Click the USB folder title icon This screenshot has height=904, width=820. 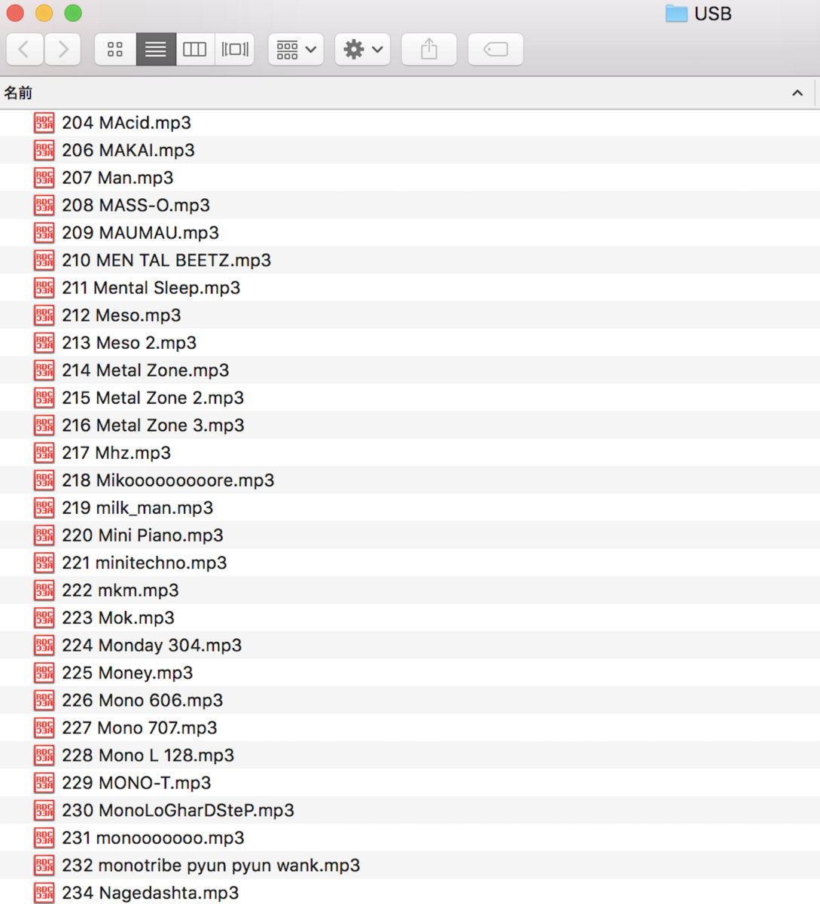coord(676,14)
